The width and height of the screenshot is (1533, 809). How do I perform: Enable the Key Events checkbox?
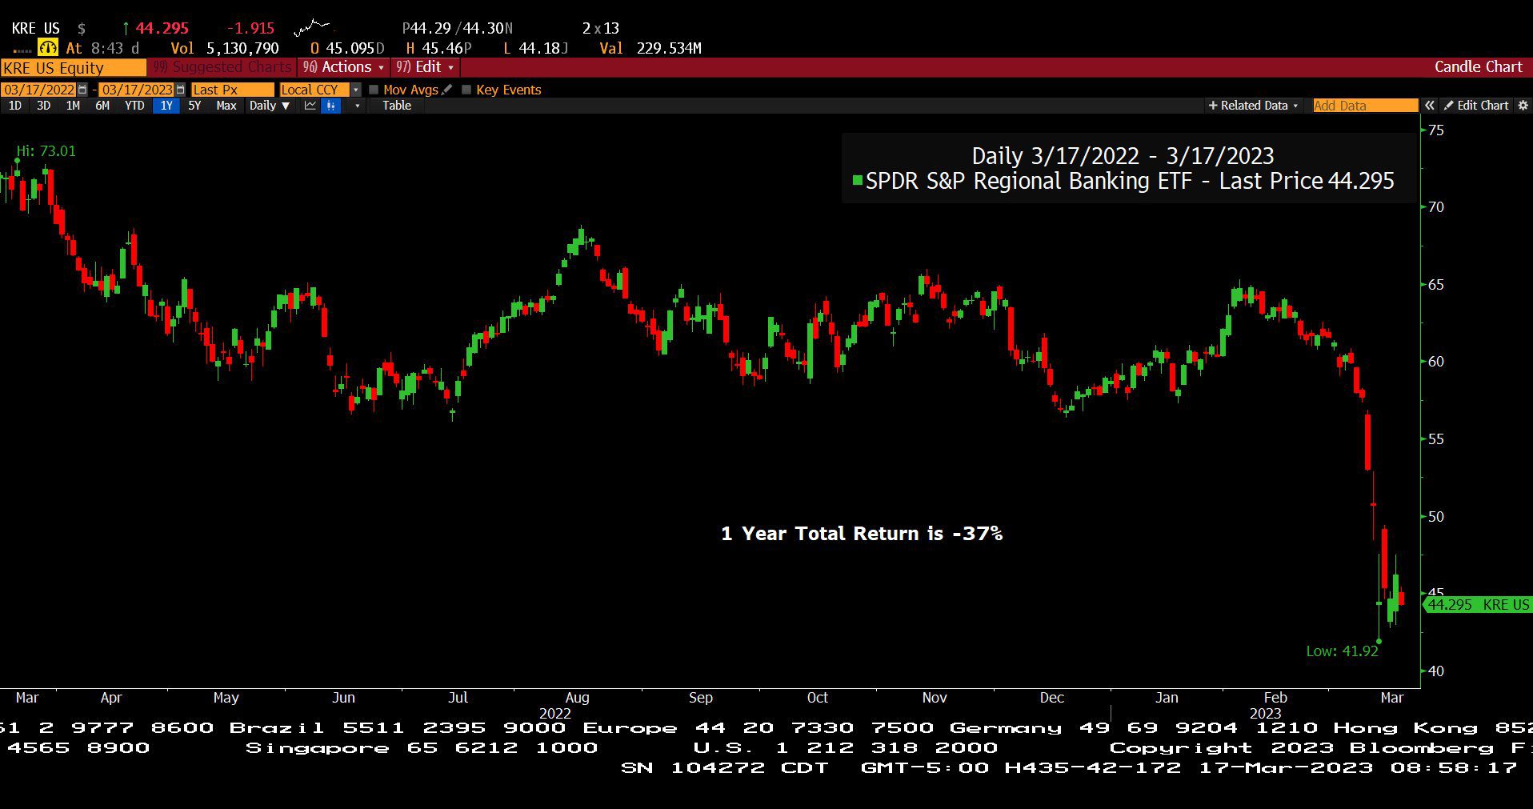tap(466, 90)
